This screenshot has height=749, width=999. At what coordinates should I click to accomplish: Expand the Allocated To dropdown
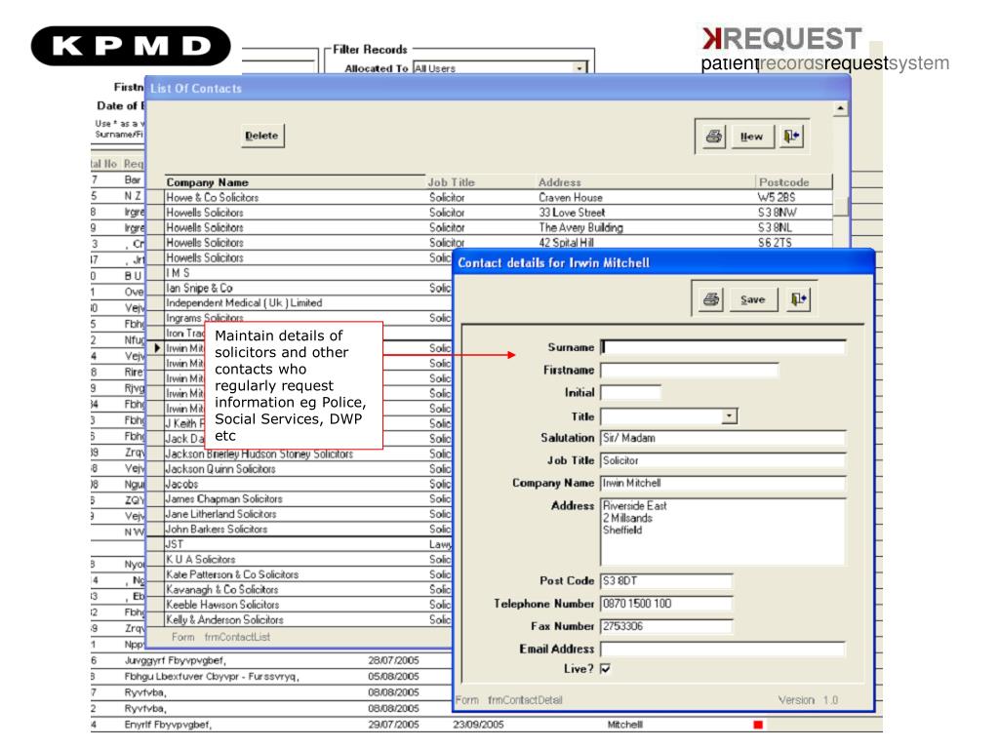(x=579, y=68)
